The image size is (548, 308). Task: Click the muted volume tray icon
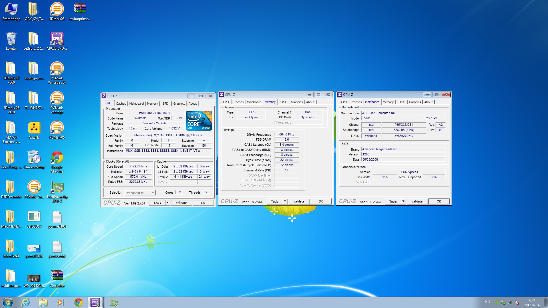[x=517, y=303]
